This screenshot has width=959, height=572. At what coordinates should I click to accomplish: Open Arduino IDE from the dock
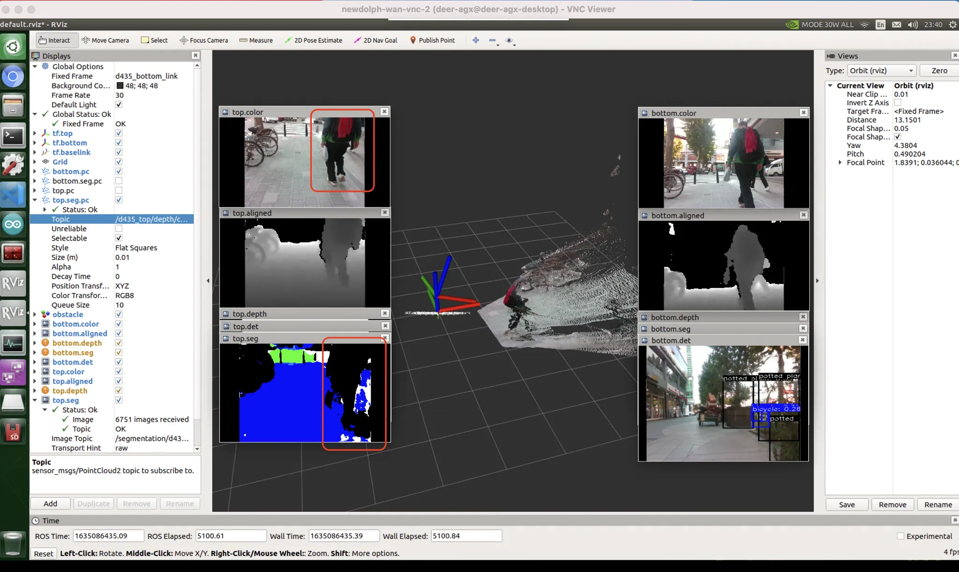tap(13, 224)
